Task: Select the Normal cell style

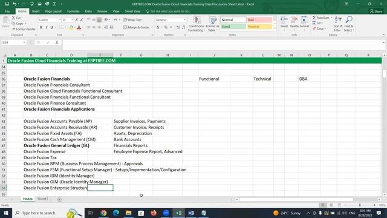Action: (x=233, y=20)
